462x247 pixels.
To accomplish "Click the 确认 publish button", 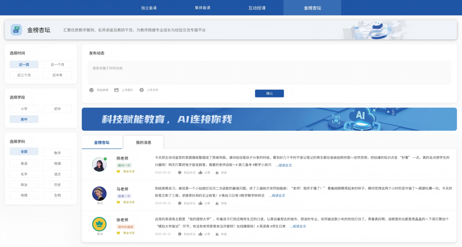I will point(270,93).
